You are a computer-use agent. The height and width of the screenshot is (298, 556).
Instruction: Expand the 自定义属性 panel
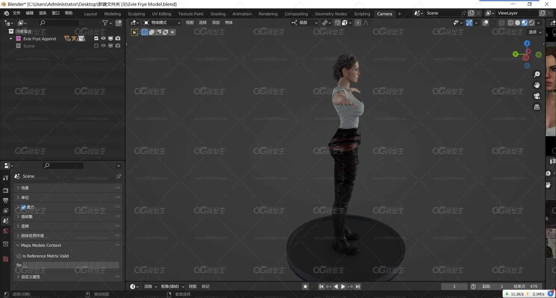[x=67, y=277]
